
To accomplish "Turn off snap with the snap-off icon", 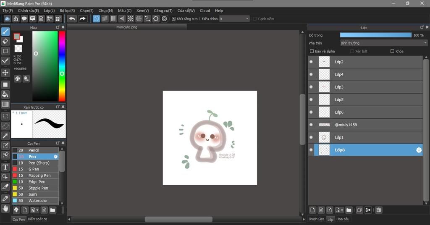I will 96,18.
